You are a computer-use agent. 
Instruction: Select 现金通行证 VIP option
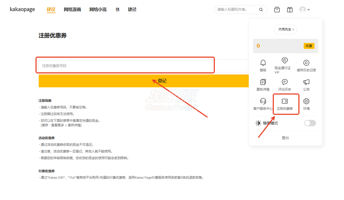[284, 65]
